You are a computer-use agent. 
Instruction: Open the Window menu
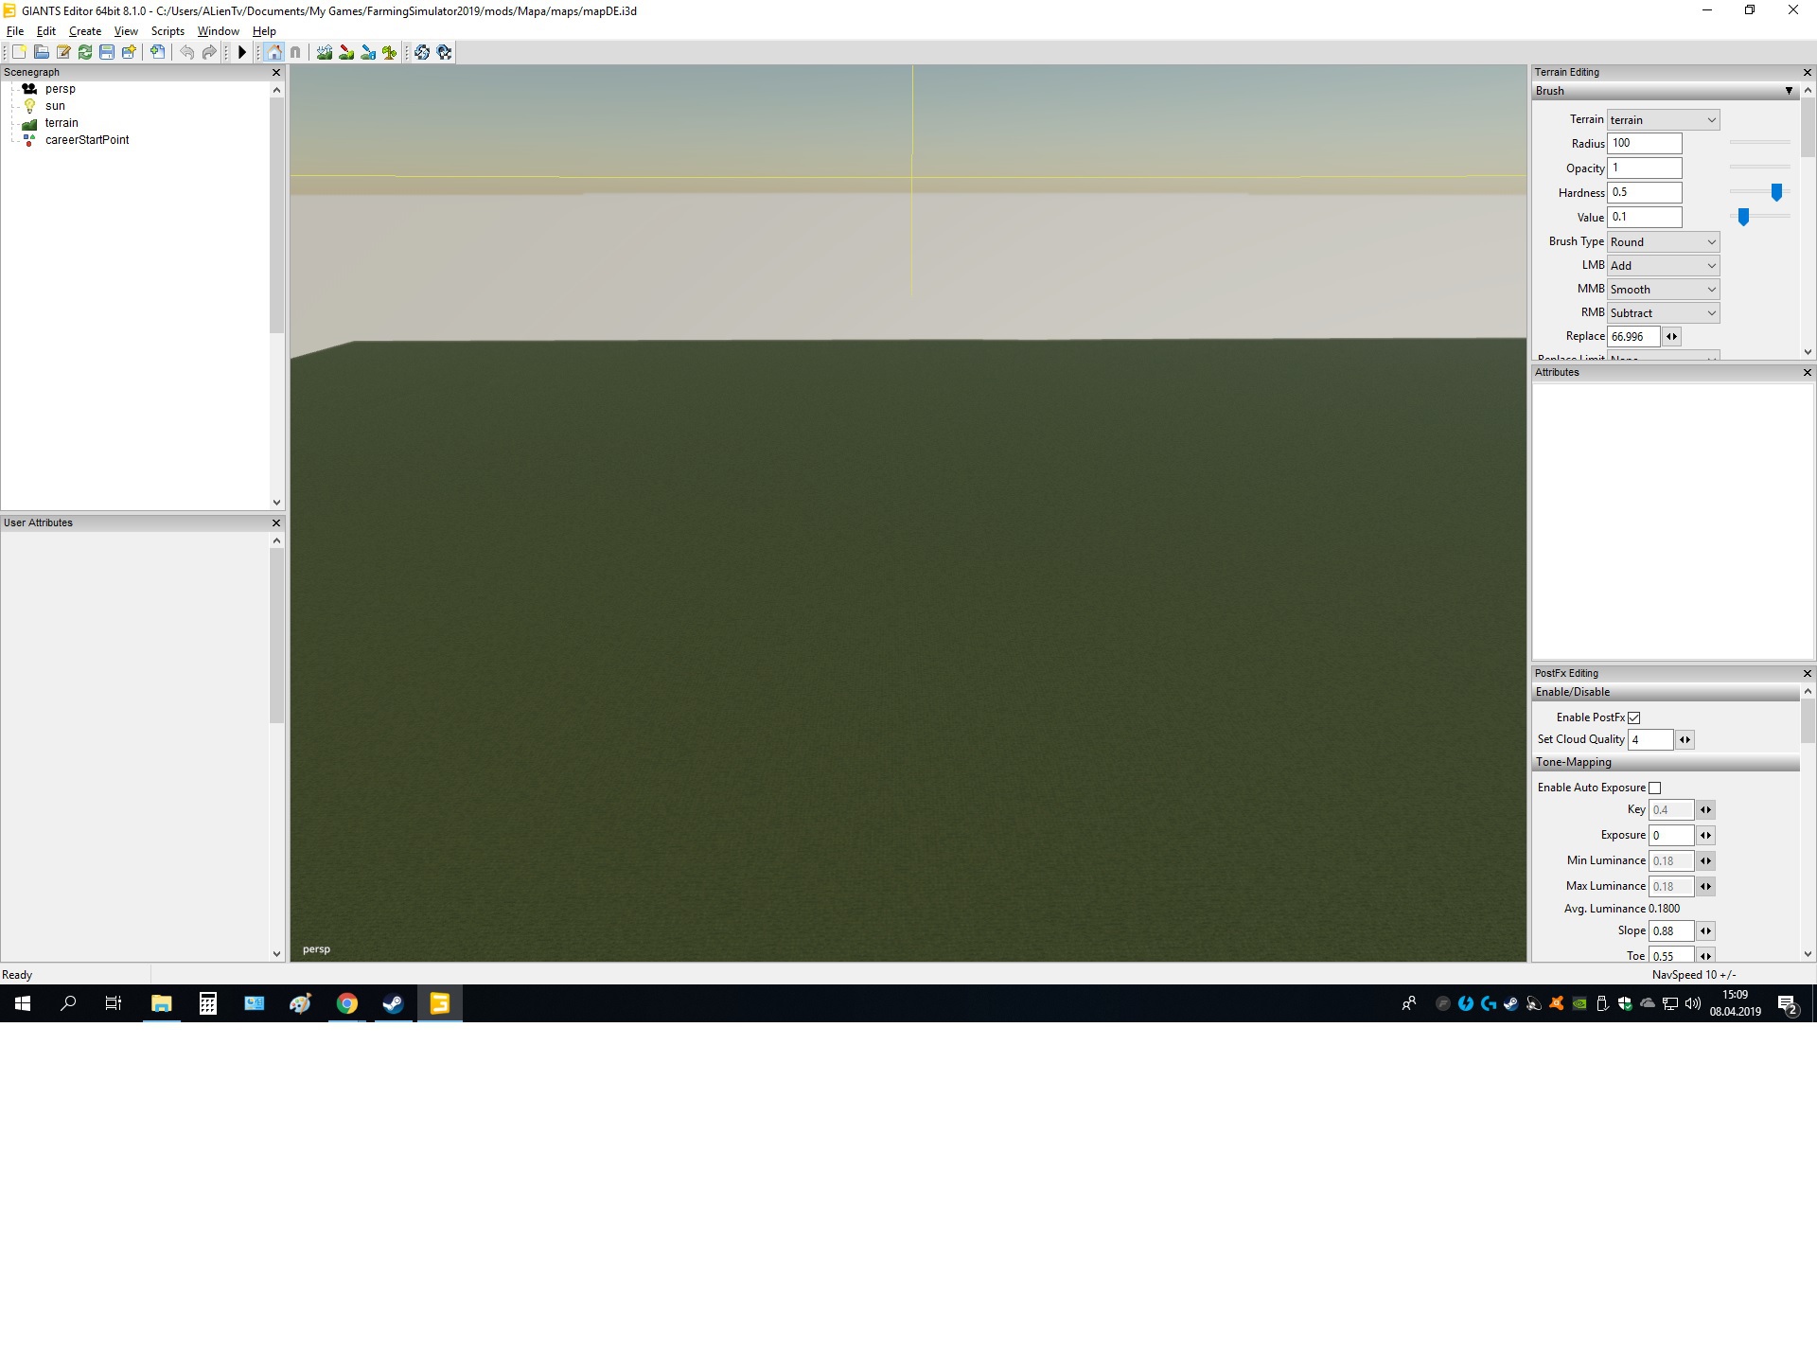[x=218, y=31]
